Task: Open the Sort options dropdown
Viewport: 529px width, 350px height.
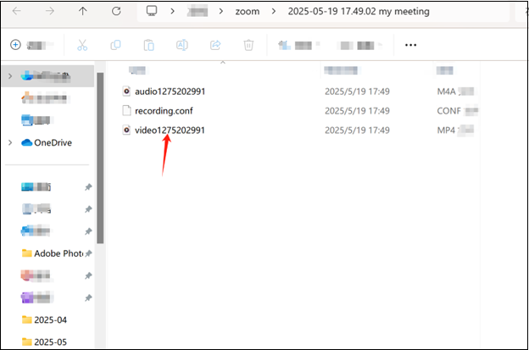Action: (298, 45)
